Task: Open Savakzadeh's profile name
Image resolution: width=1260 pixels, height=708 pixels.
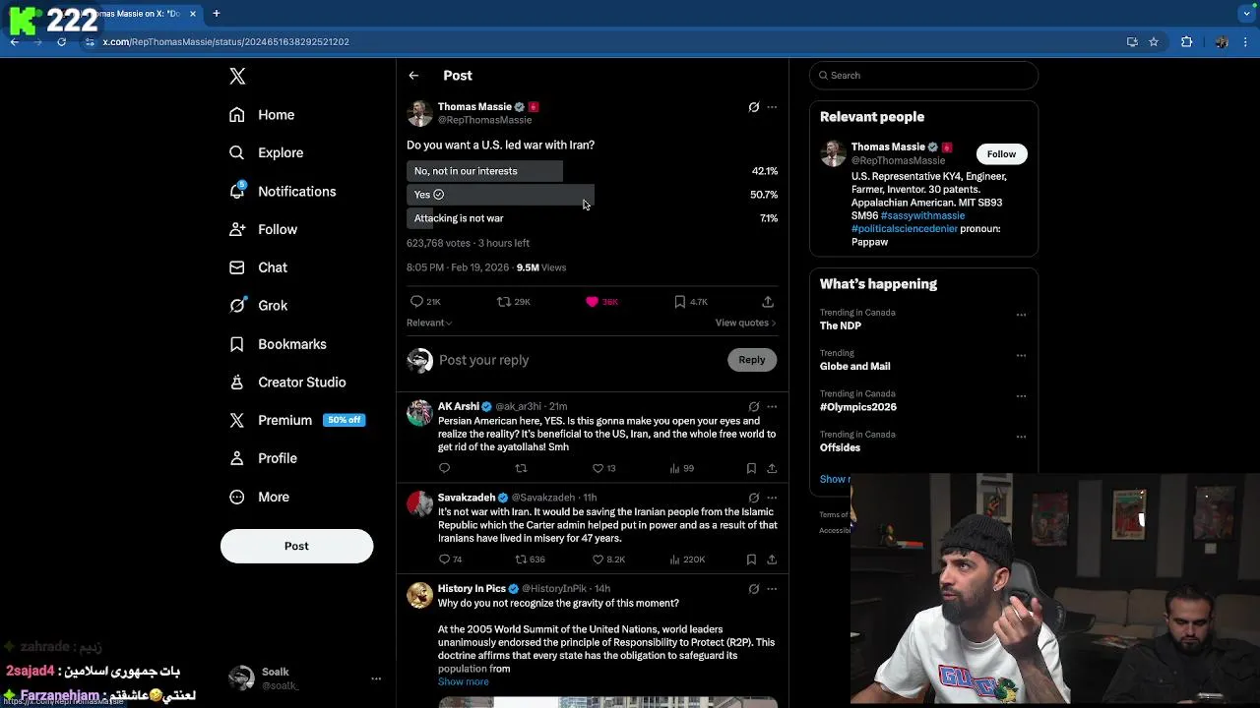Action: point(467,498)
